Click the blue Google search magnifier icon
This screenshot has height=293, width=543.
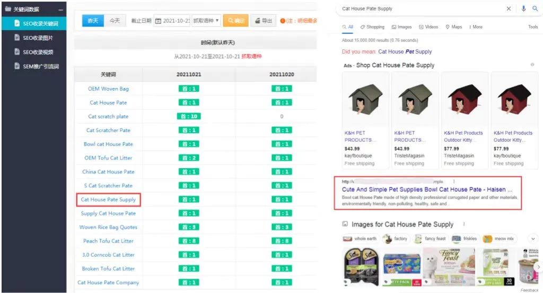tap(535, 9)
